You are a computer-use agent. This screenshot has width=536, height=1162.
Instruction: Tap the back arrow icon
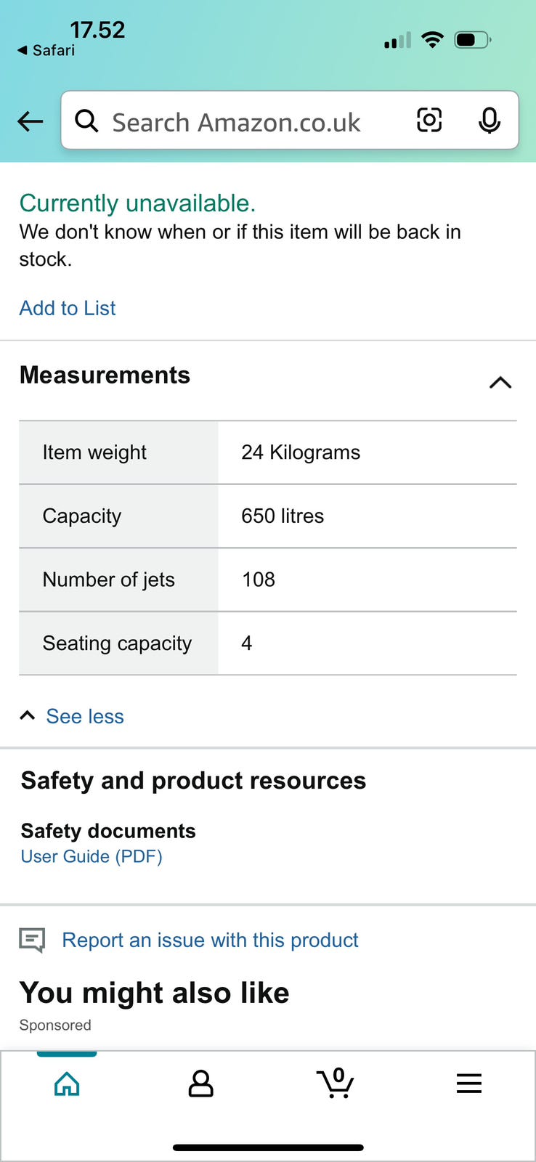(x=31, y=121)
